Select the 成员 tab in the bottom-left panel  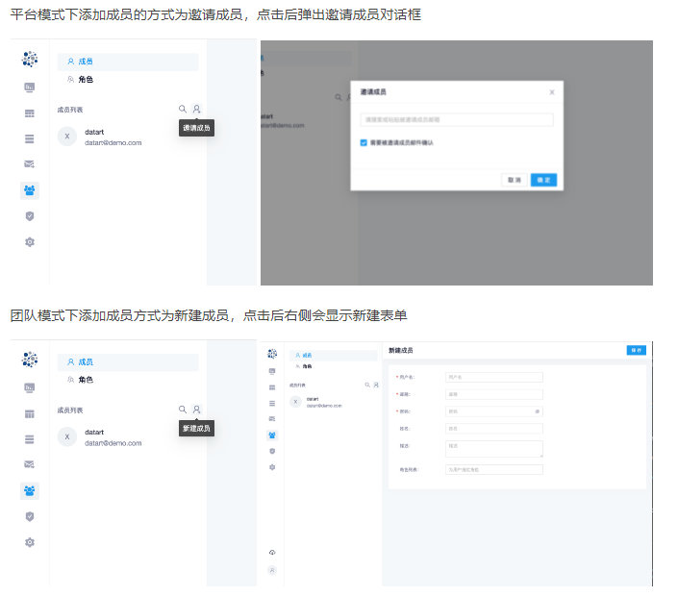point(86,361)
